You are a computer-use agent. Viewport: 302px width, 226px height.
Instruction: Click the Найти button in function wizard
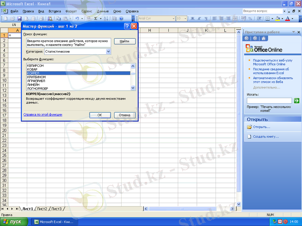click(x=125, y=41)
